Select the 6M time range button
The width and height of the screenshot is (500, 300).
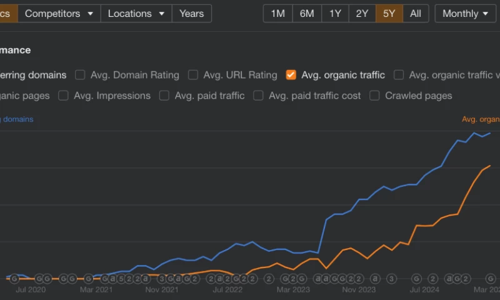[x=307, y=13]
